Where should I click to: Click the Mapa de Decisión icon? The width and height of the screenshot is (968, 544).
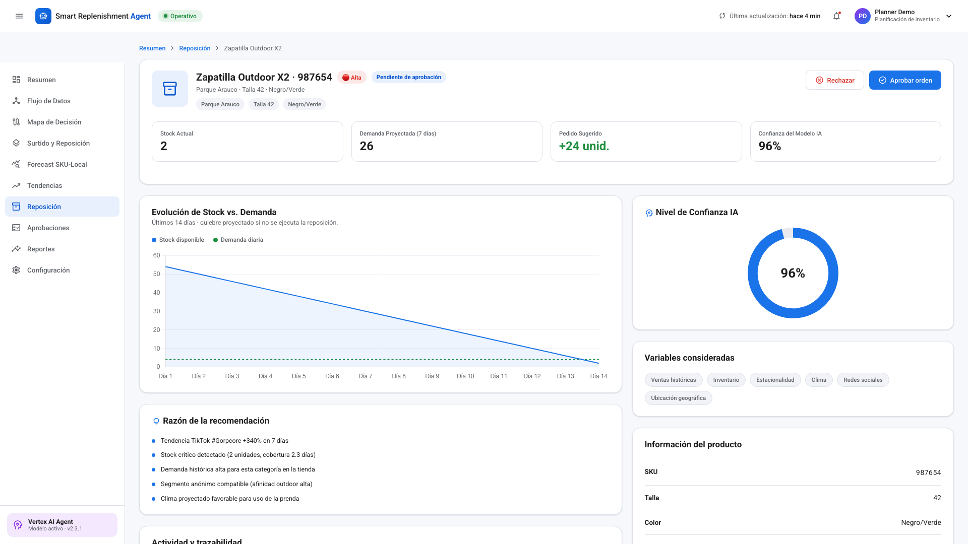(16, 122)
